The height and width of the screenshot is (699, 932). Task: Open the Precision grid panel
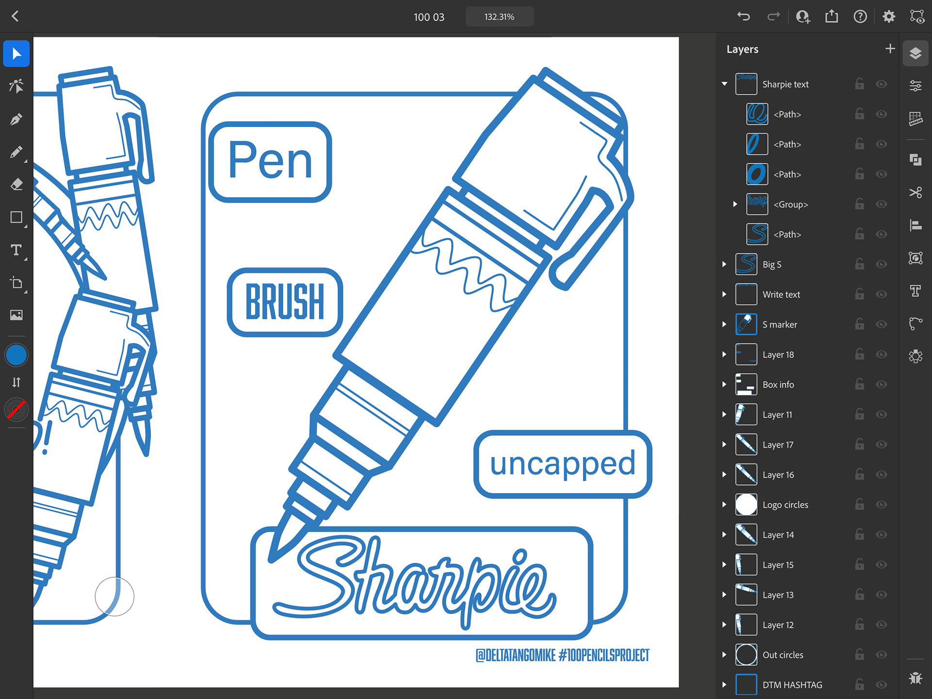[915, 119]
